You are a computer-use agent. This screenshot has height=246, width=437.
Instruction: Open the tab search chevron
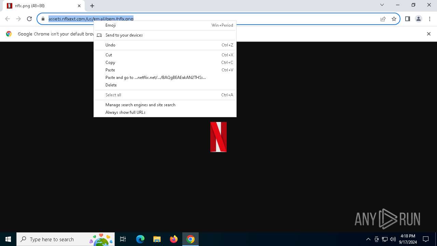[x=382, y=5]
